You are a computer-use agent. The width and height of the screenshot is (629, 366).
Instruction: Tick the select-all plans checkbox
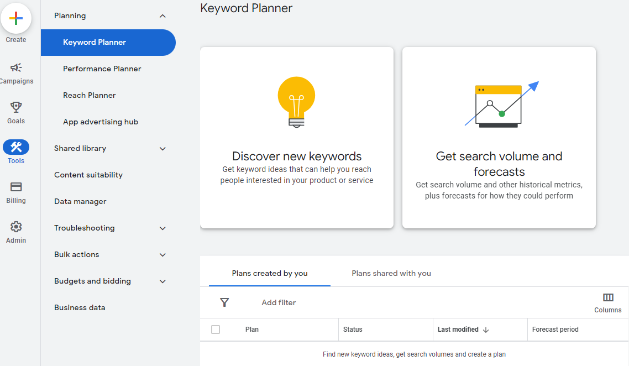point(216,330)
